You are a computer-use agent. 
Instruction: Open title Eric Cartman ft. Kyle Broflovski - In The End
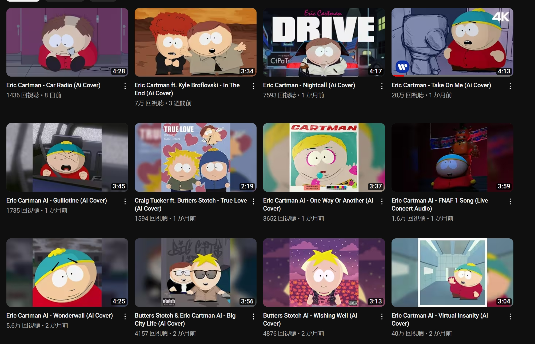[187, 89]
